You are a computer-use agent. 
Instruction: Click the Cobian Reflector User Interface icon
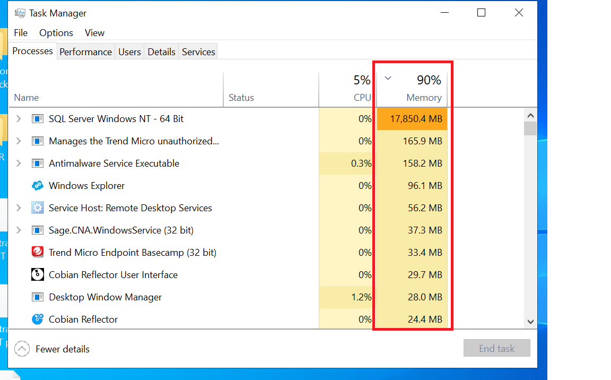pyautogui.click(x=37, y=274)
